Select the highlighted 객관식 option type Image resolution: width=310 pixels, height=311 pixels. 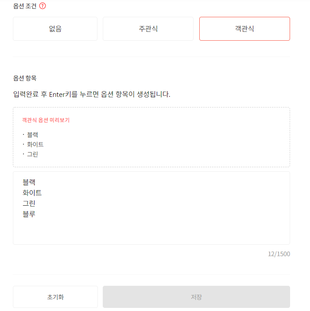click(244, 29)
